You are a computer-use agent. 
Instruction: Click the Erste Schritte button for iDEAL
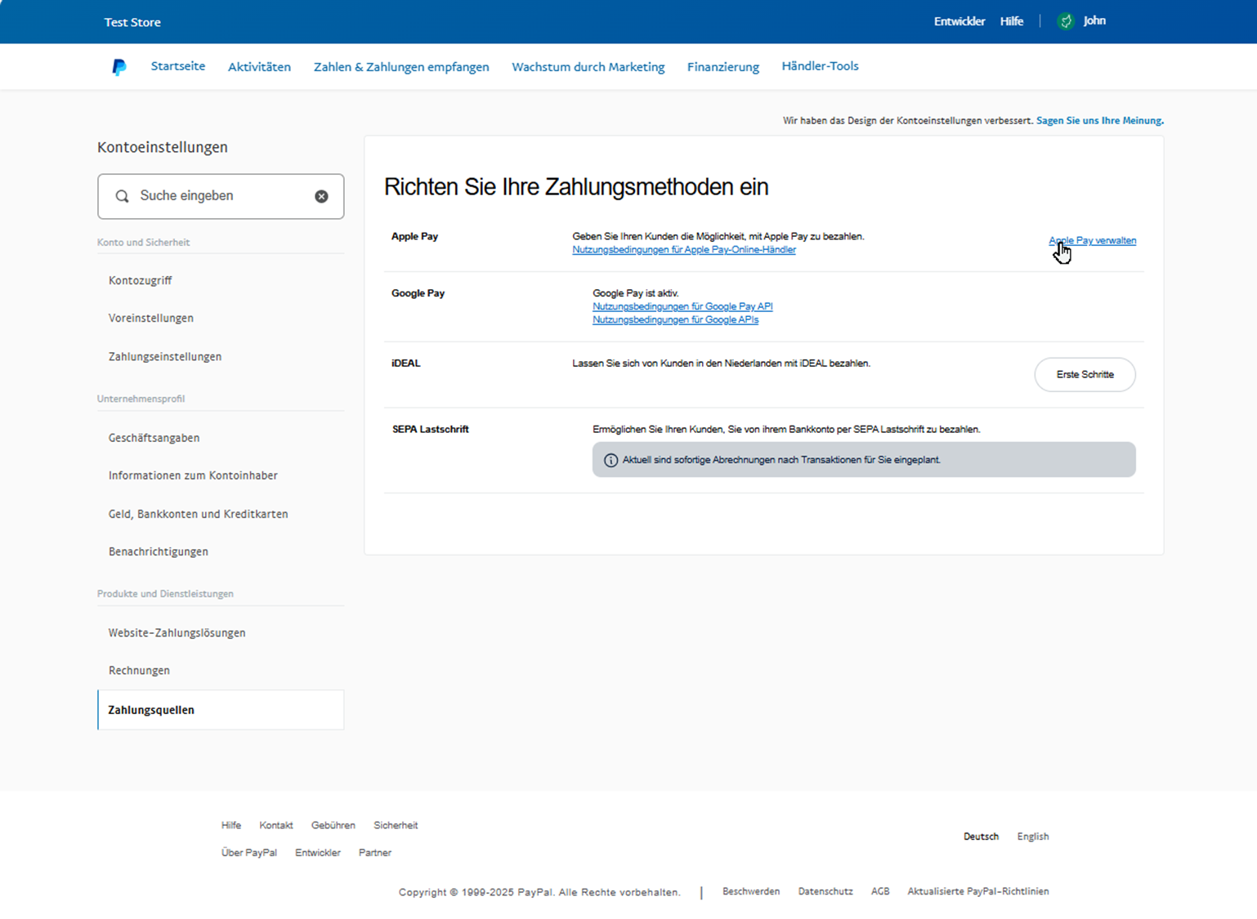pyautogui.click(x=1085, y=374)
